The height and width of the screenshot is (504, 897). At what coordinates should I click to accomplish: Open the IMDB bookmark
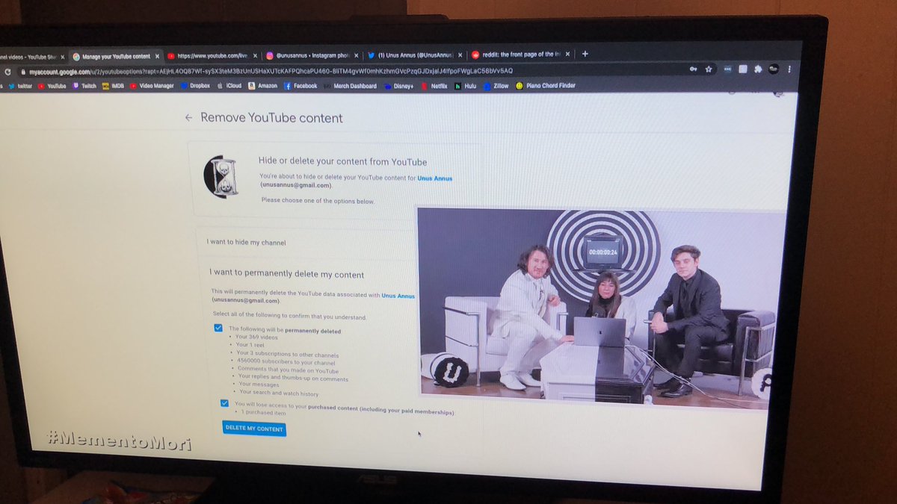coord(114,86)
